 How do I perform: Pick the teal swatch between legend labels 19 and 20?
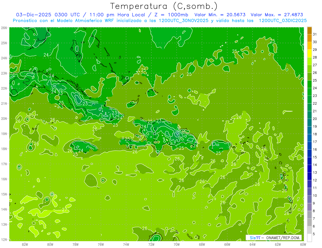(309, 123)
